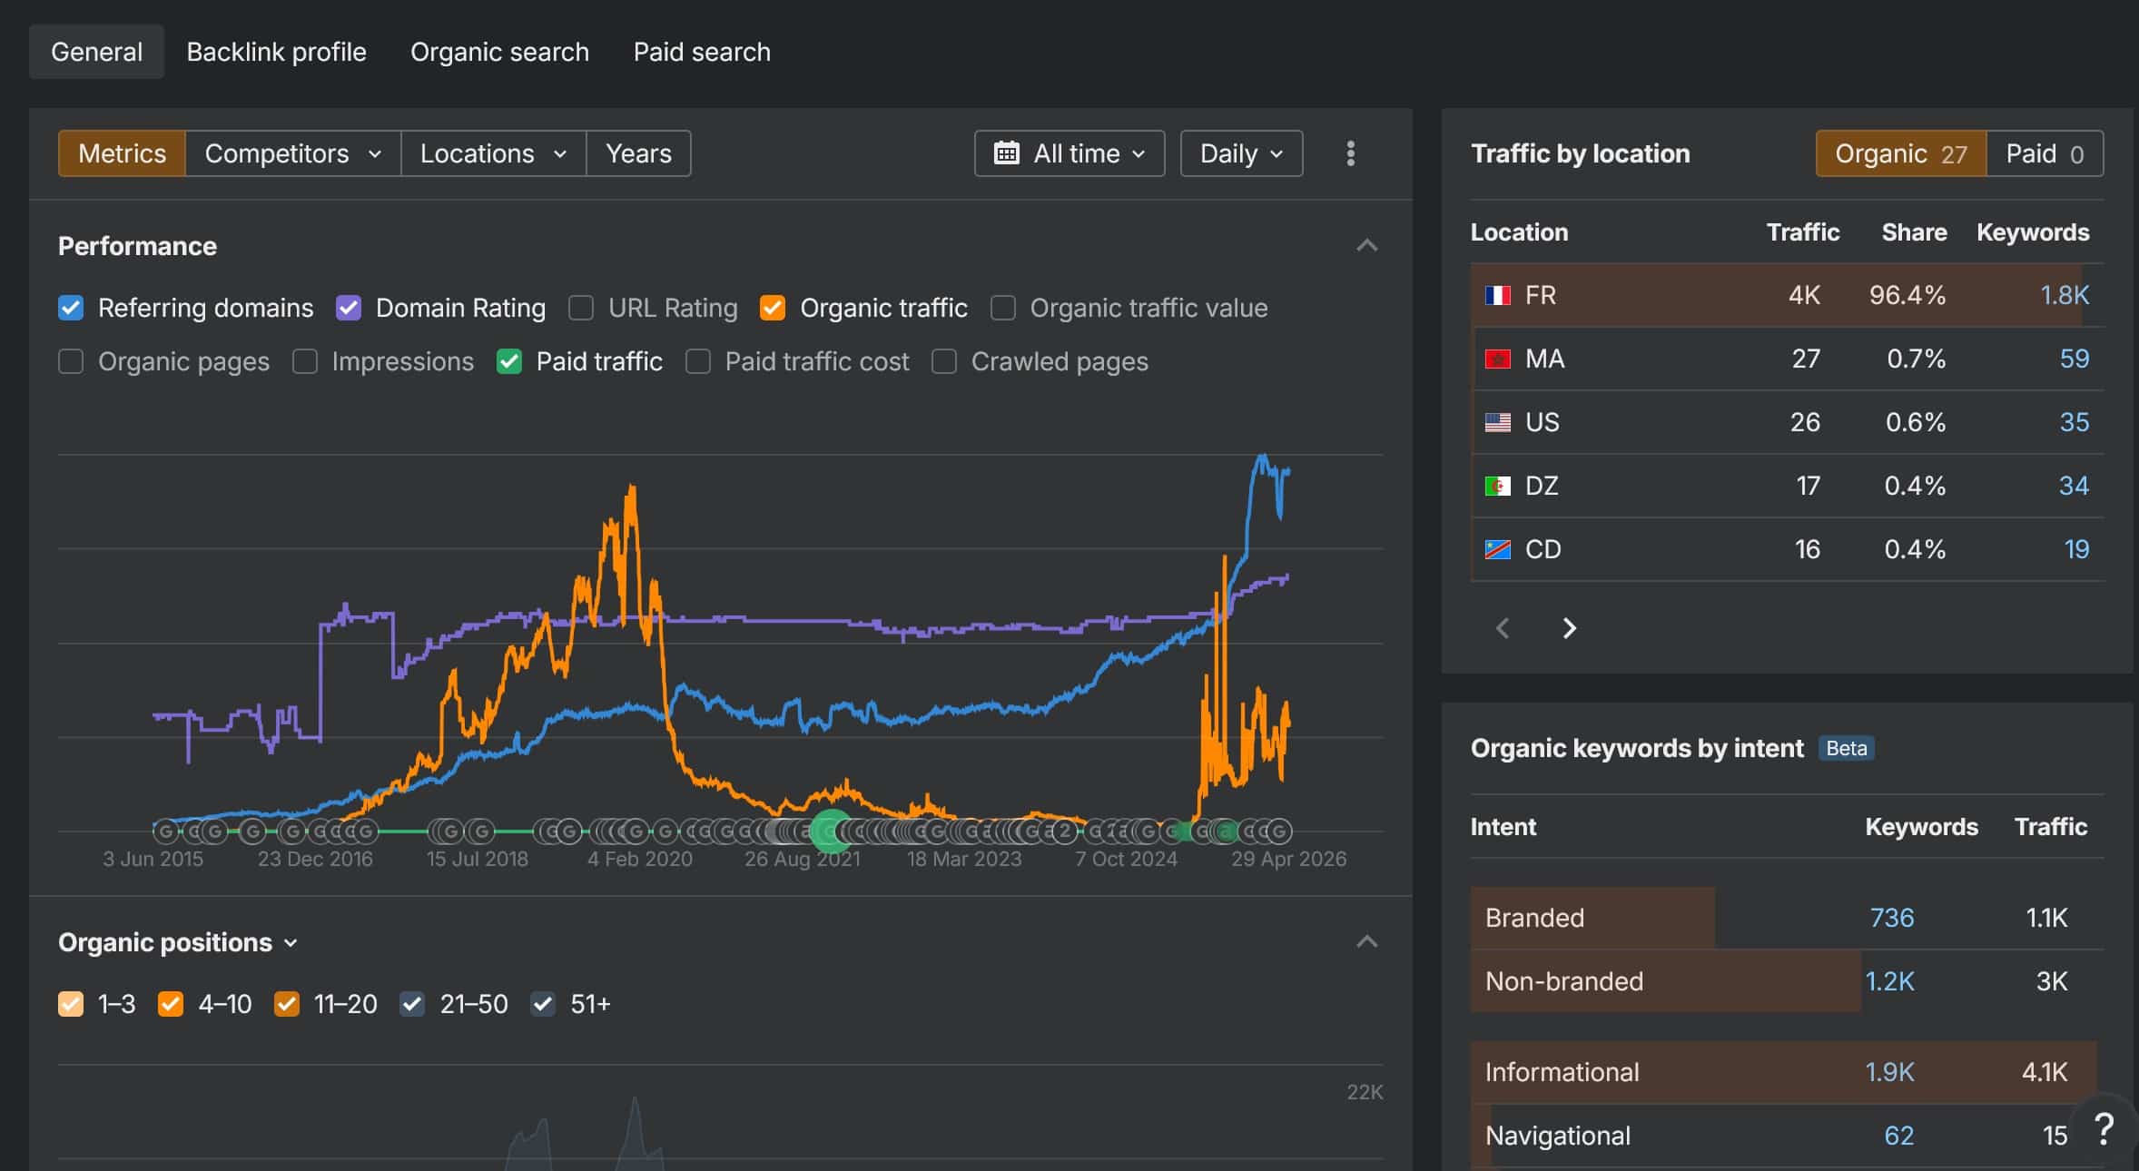Click the Morocco flag icon

point(1497,359)
